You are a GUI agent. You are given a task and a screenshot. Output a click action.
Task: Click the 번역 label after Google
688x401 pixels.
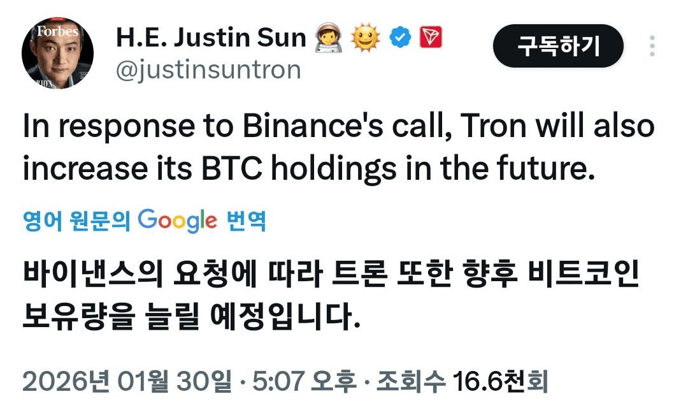pos(246,221)
